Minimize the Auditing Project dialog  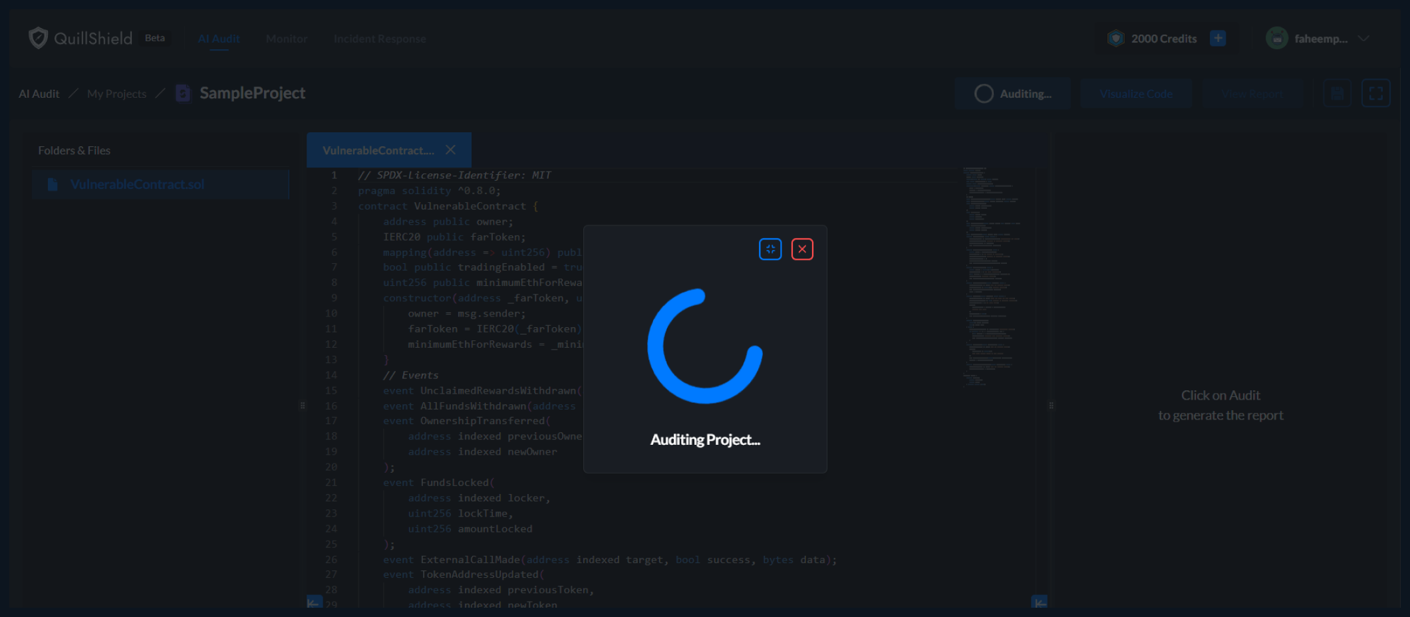770,249
